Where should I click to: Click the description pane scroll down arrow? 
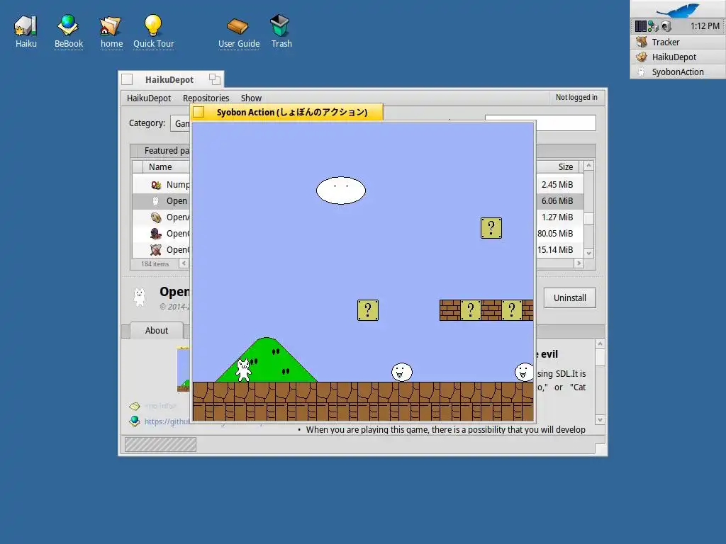(600, 420)
